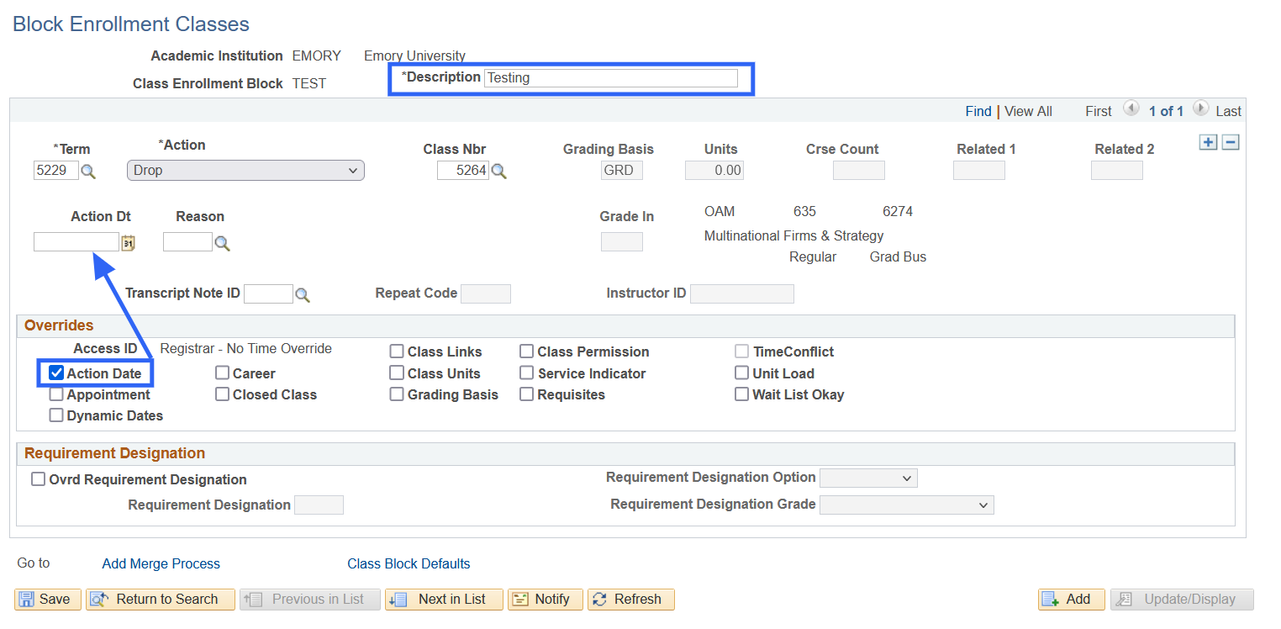Follow the Class Block Defaults link
The image size is (1281, 629).
409,563
